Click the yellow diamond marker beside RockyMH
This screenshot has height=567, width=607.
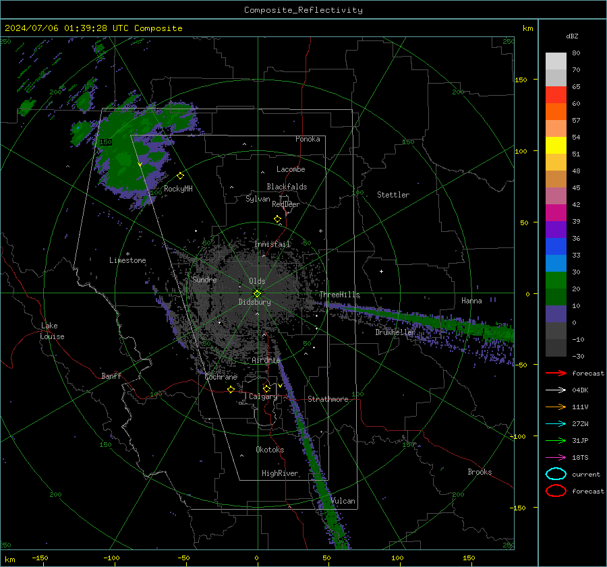click(180, 176)
